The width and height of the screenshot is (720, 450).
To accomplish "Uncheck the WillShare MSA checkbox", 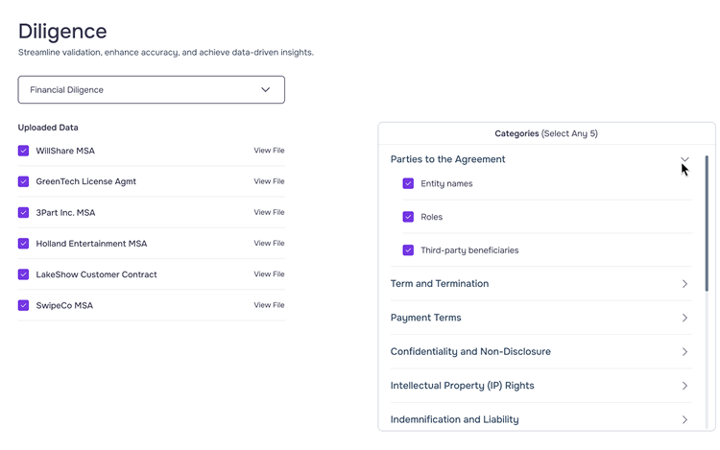I will (x=24, y=151).
